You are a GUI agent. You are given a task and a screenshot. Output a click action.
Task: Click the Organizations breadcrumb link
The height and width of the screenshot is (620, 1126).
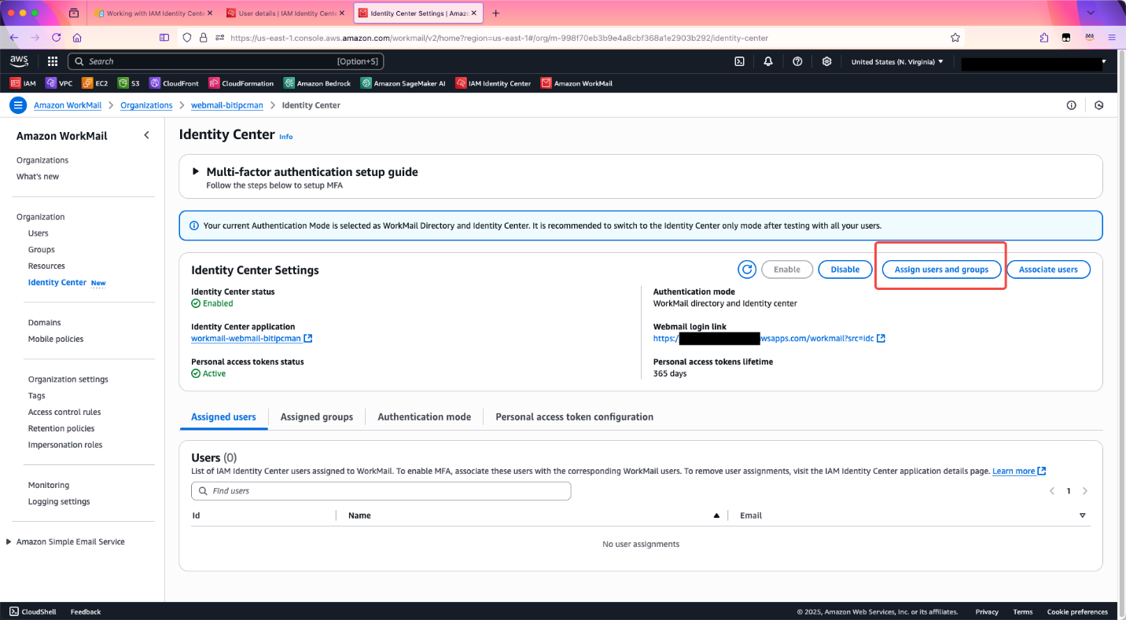coord(146,105)
